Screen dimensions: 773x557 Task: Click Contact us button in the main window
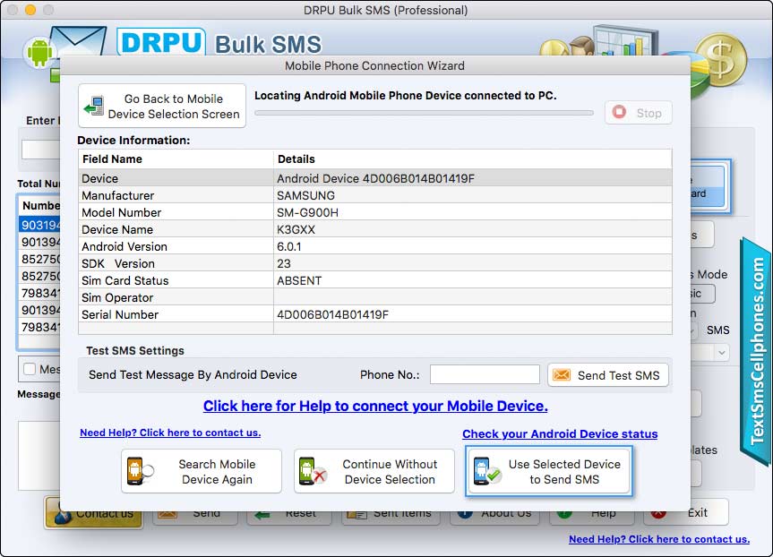coord(94,513)
